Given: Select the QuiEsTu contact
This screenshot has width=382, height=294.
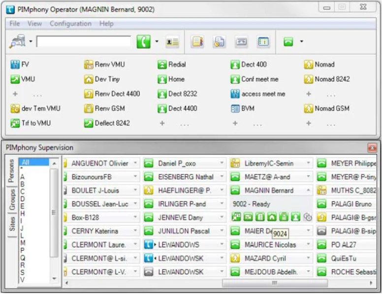Looking at the screenshot, I should 346,258.
